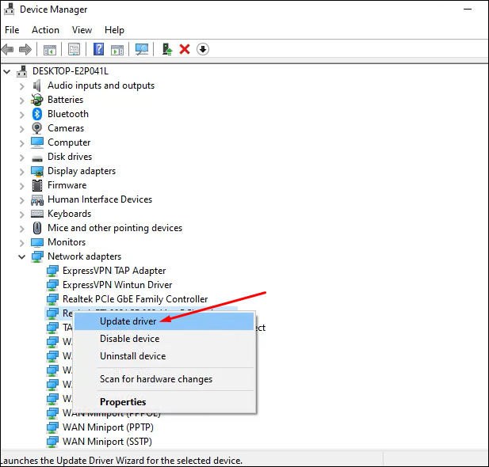Choose Disable device in context menu
Image resolution: width=489 pixels, height=467 pixels.
164,339
